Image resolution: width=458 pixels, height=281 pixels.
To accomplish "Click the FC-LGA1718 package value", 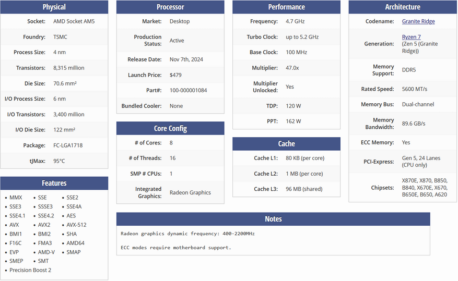I will click(x=68, y=145).
